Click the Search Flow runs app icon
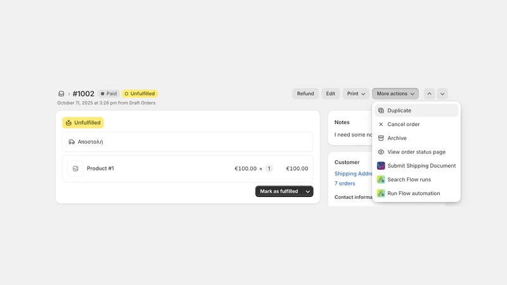507x285 pixels. pos(381,180)
